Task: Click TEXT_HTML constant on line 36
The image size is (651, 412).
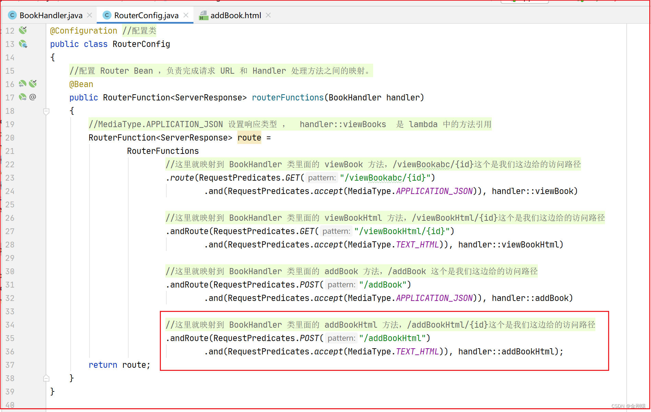Action: pos(417,352)
